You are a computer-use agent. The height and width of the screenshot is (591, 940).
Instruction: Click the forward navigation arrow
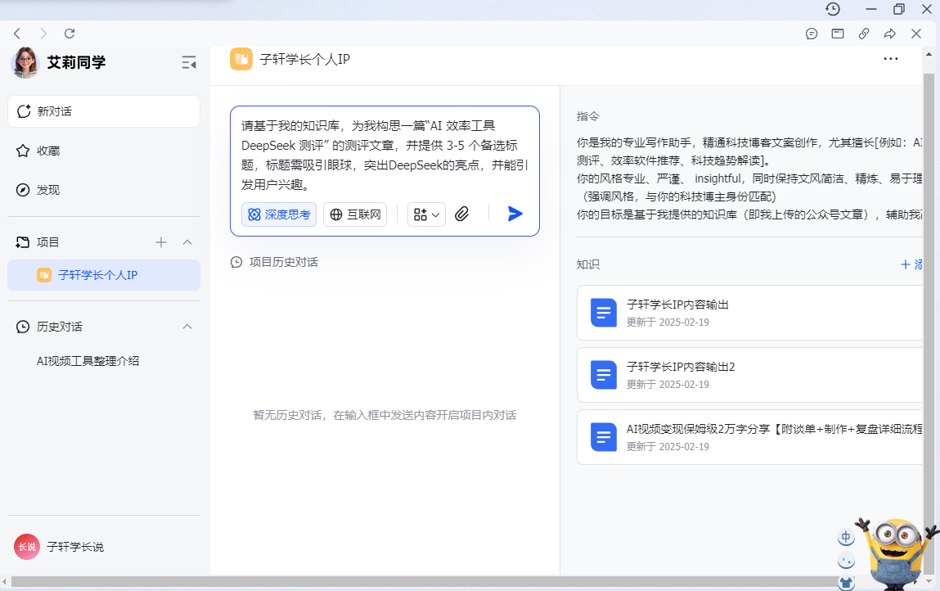(x=43, y=34)
